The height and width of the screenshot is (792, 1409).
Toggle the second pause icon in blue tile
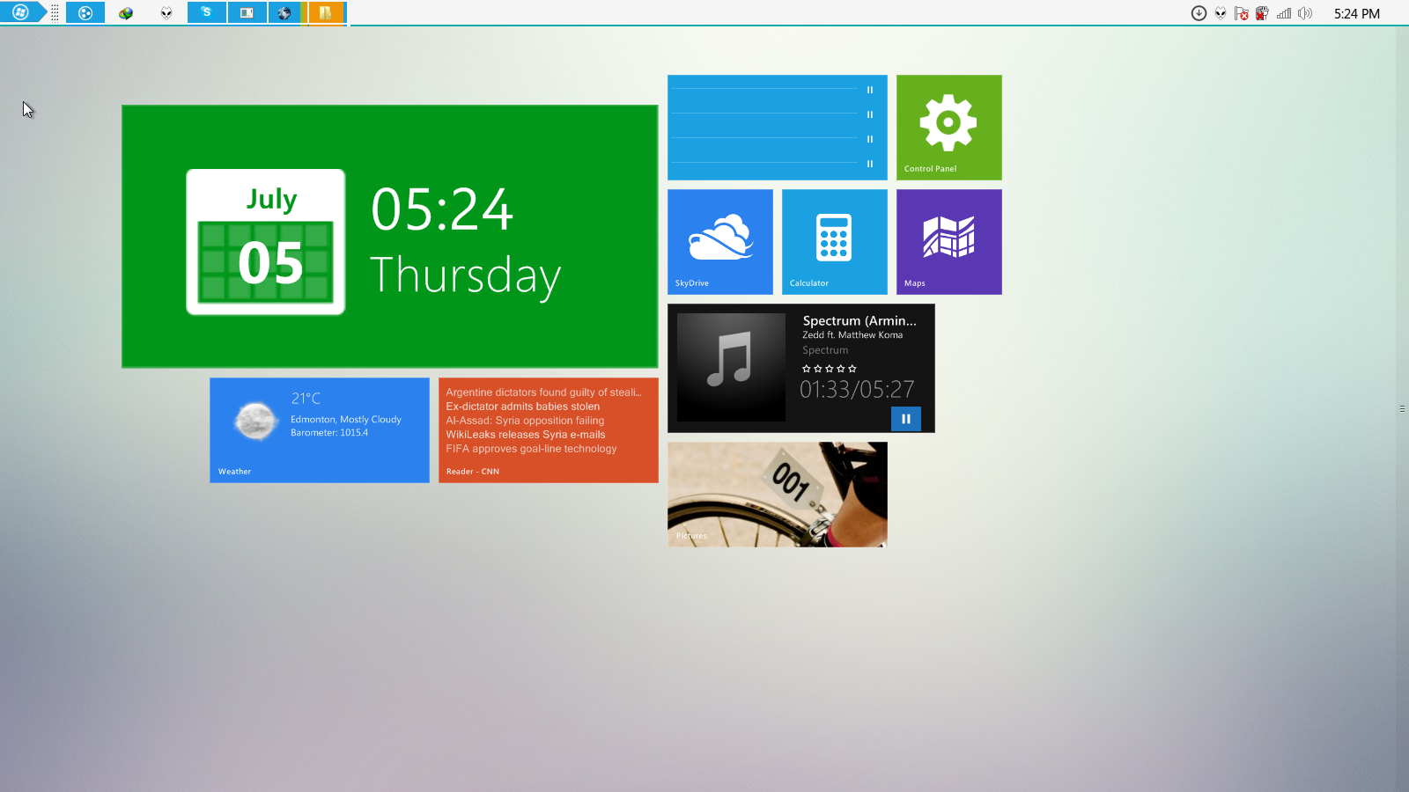(869, 114)
